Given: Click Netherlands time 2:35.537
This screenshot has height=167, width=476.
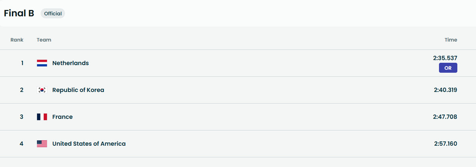Looking at the screenshot, I should click(x=445, y=58).
